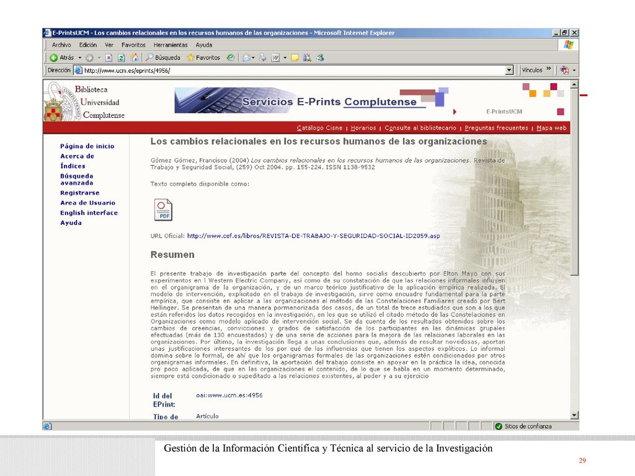Click the Biblioteca Universidad Complutense logo
The height and width of the screenshot is (476, 635).
[84, 101]
